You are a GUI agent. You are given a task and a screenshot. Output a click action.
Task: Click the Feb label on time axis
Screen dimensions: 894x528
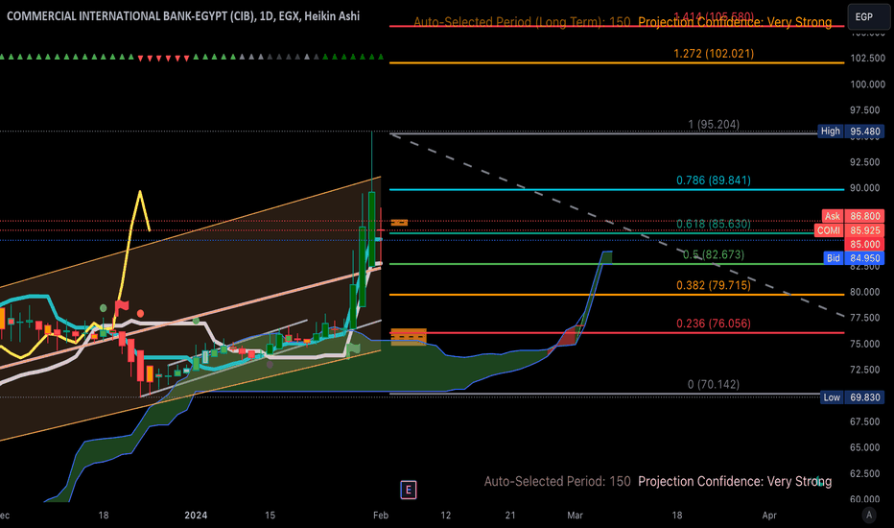(x=381, y=516)
